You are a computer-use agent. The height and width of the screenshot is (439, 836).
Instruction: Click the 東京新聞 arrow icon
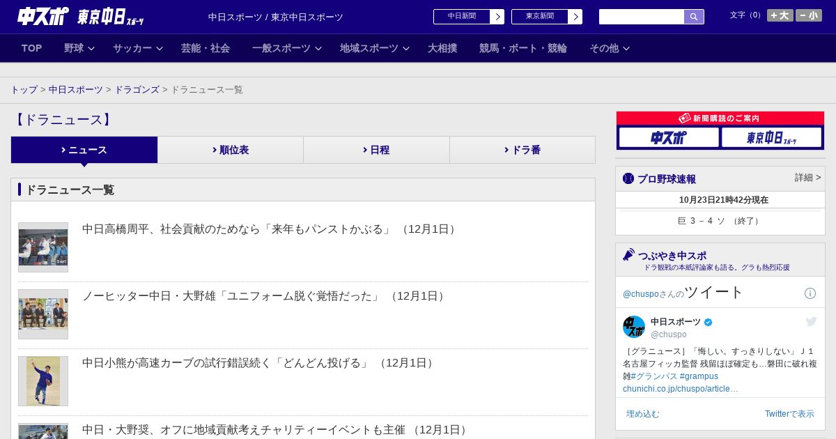coord(575,17)
